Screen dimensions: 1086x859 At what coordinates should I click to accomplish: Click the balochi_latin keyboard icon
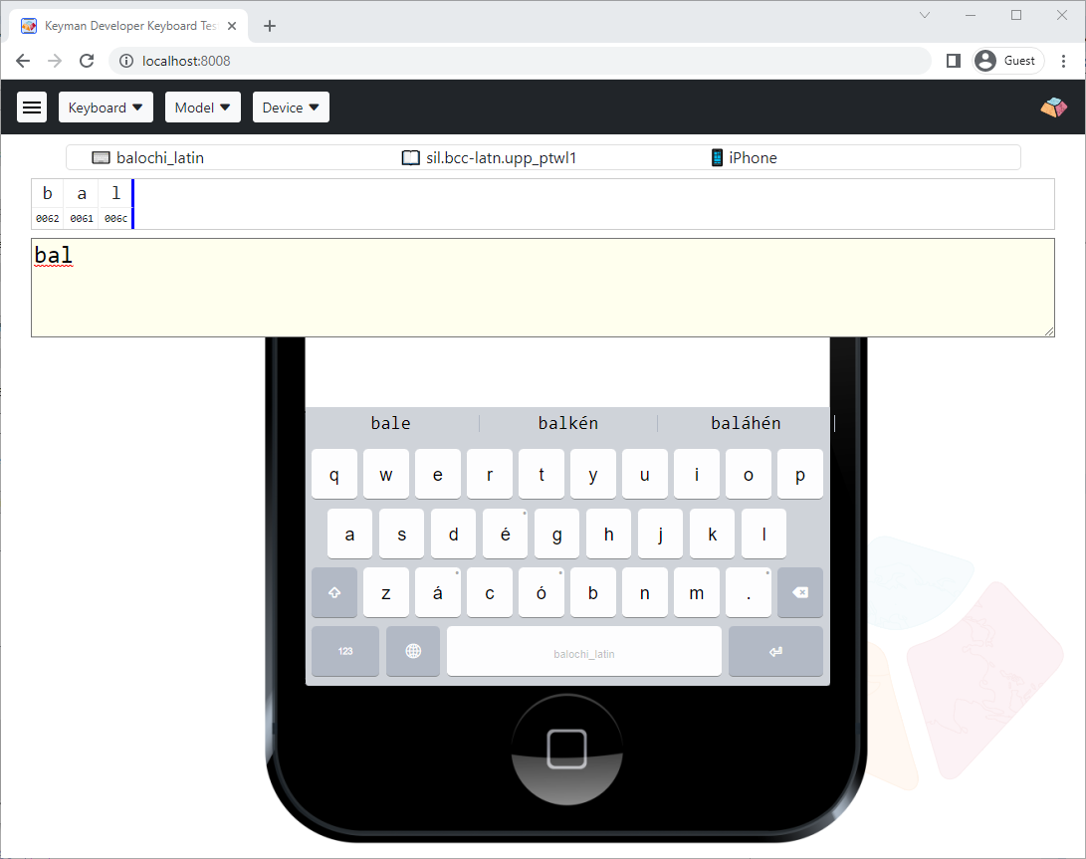coord(102,158)
